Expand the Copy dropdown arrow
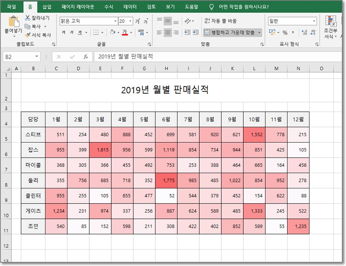Viewport: 346px width, 266px height. pyautogui.click(x=45, y=27)
